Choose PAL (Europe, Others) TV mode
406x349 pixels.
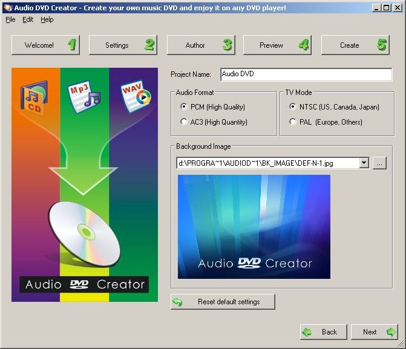point(326,122)
